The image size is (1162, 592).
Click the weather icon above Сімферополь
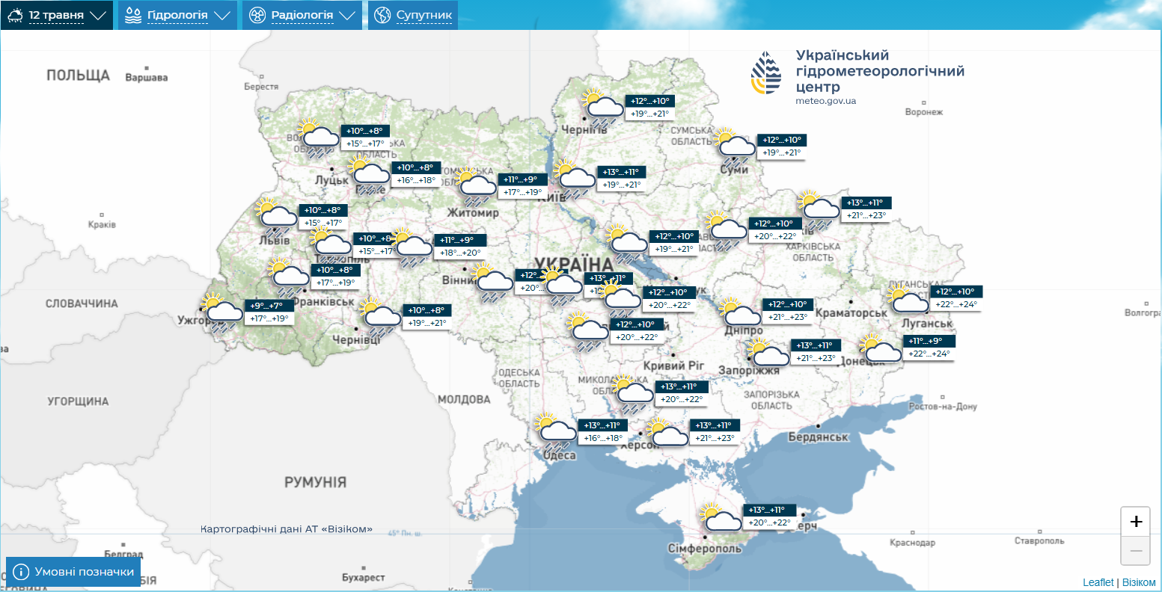720,518
